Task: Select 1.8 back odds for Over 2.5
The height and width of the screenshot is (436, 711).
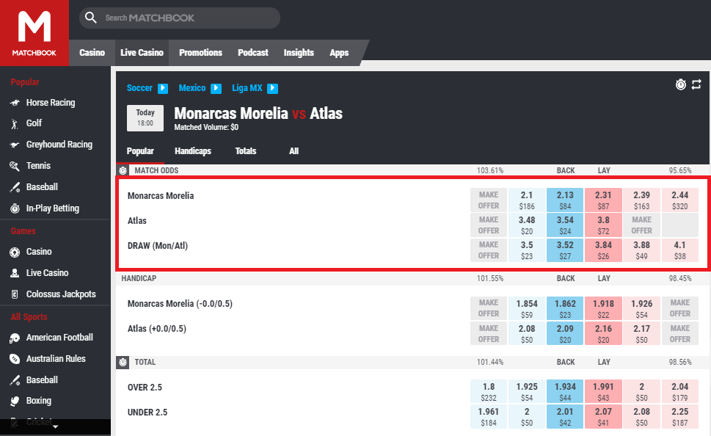Action: (x=489, y=391)
